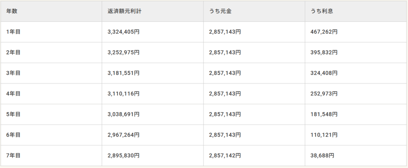Select the 5年目 row label
408x168 pixels.
tap(13, 114)
